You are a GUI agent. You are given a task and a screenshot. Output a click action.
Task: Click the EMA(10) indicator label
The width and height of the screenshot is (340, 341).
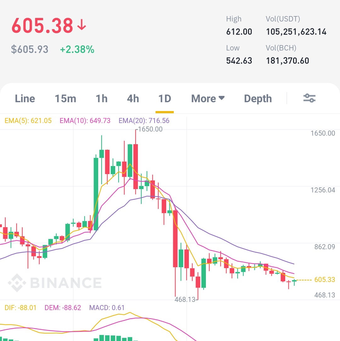tap(85, 121)
